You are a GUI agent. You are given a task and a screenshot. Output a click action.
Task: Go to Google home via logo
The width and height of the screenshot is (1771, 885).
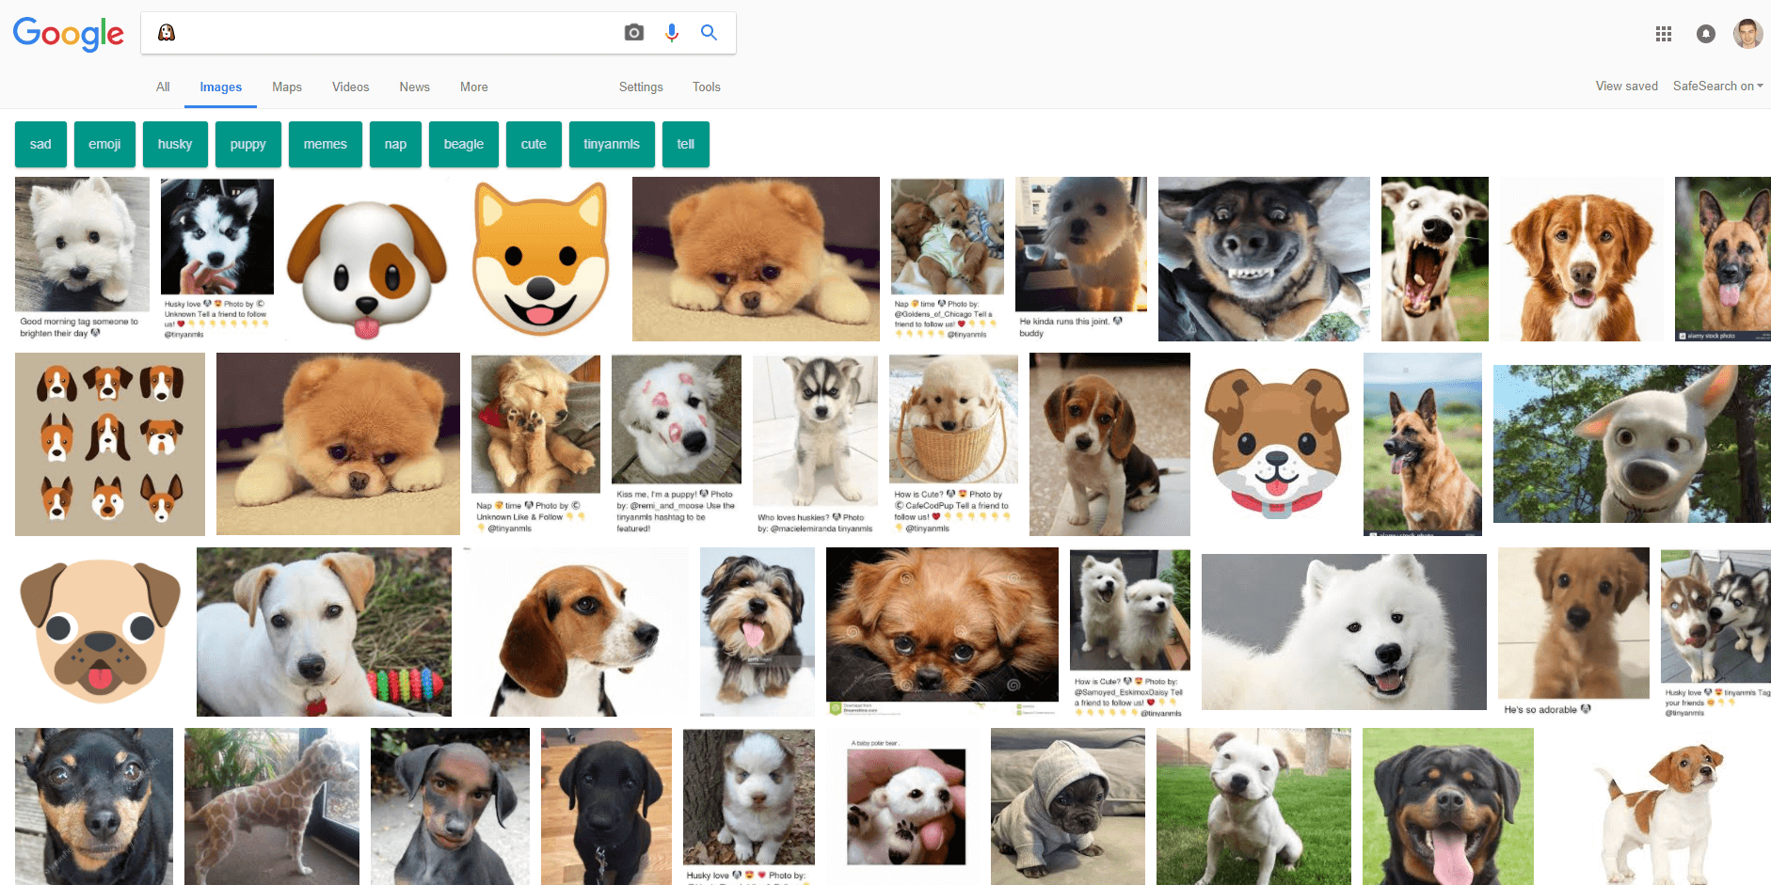(68, 34)
